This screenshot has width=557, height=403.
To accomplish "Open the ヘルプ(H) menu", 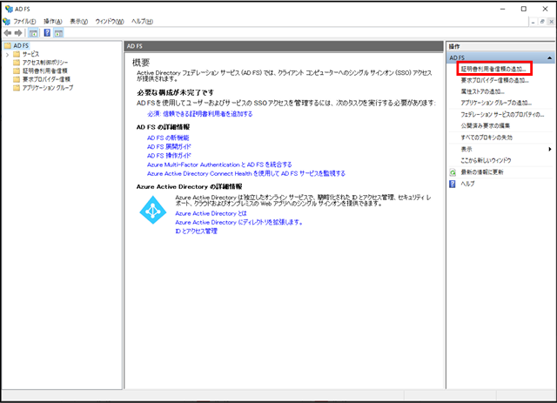I will [x=142, y=21].
